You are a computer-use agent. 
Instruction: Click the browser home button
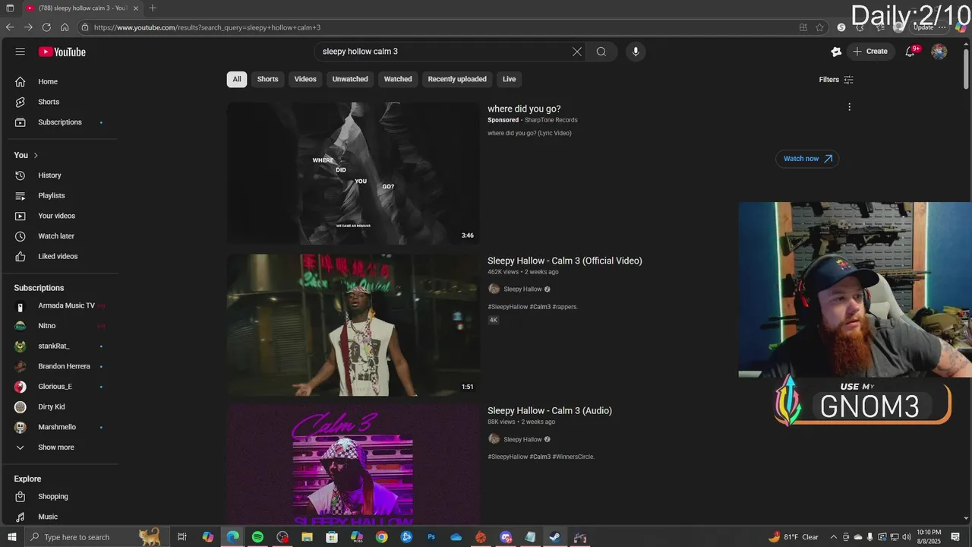tap(65, 27)
